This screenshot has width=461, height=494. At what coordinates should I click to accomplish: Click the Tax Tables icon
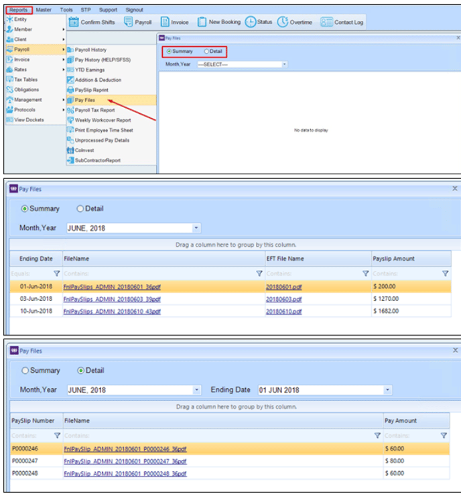click(10, 80)
